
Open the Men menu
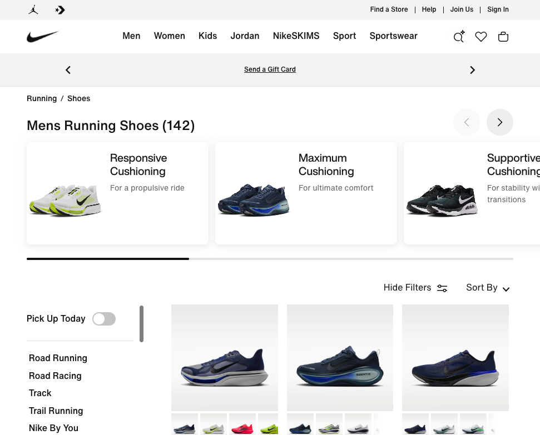131,36
